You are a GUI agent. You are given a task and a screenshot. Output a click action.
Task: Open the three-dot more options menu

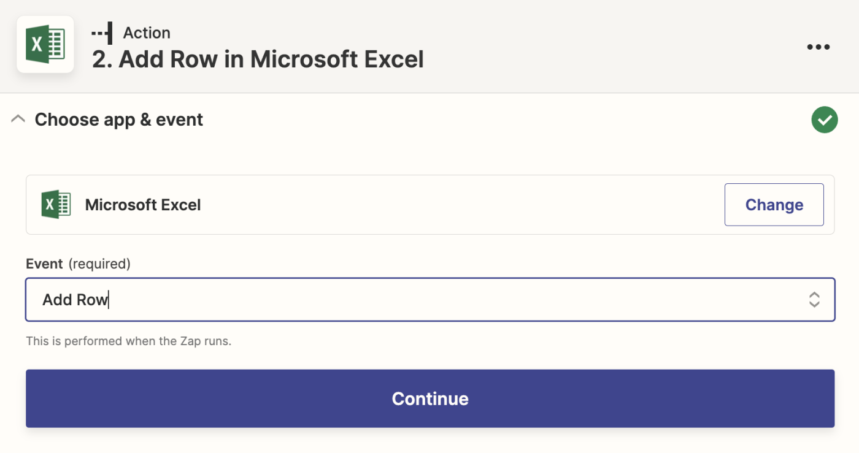pyautogui.click(x=818, y=47)
